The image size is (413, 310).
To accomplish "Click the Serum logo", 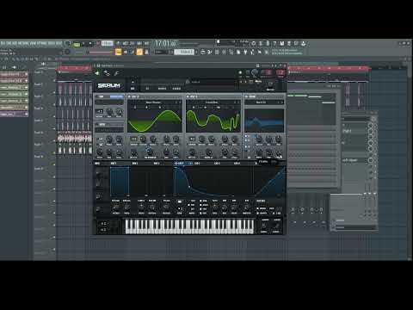I will (x=108, y=85).
